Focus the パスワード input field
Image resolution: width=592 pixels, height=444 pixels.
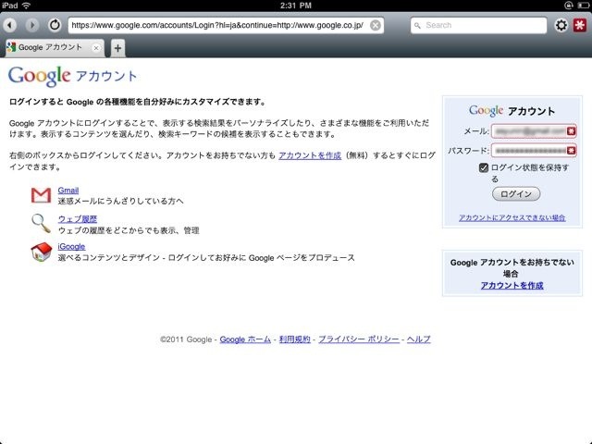534,151
